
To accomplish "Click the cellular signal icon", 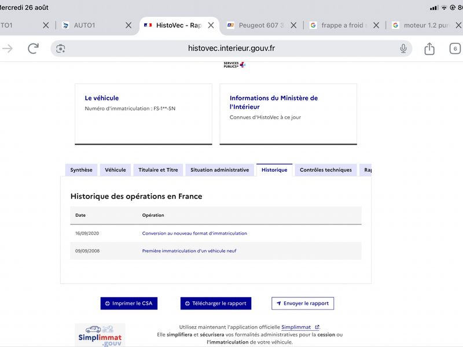I will click(x=434, y=8).
